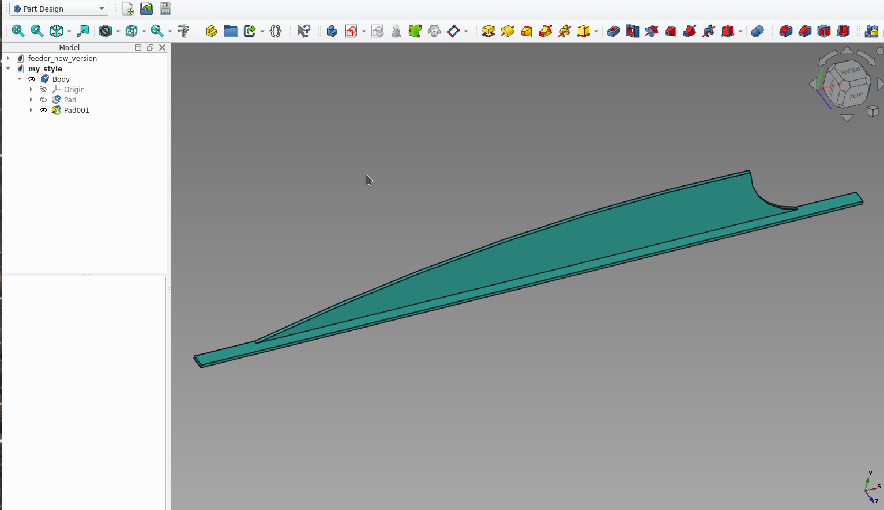
Task: Open the Part Design workbench dropdown
Action: tap(59, 9)
